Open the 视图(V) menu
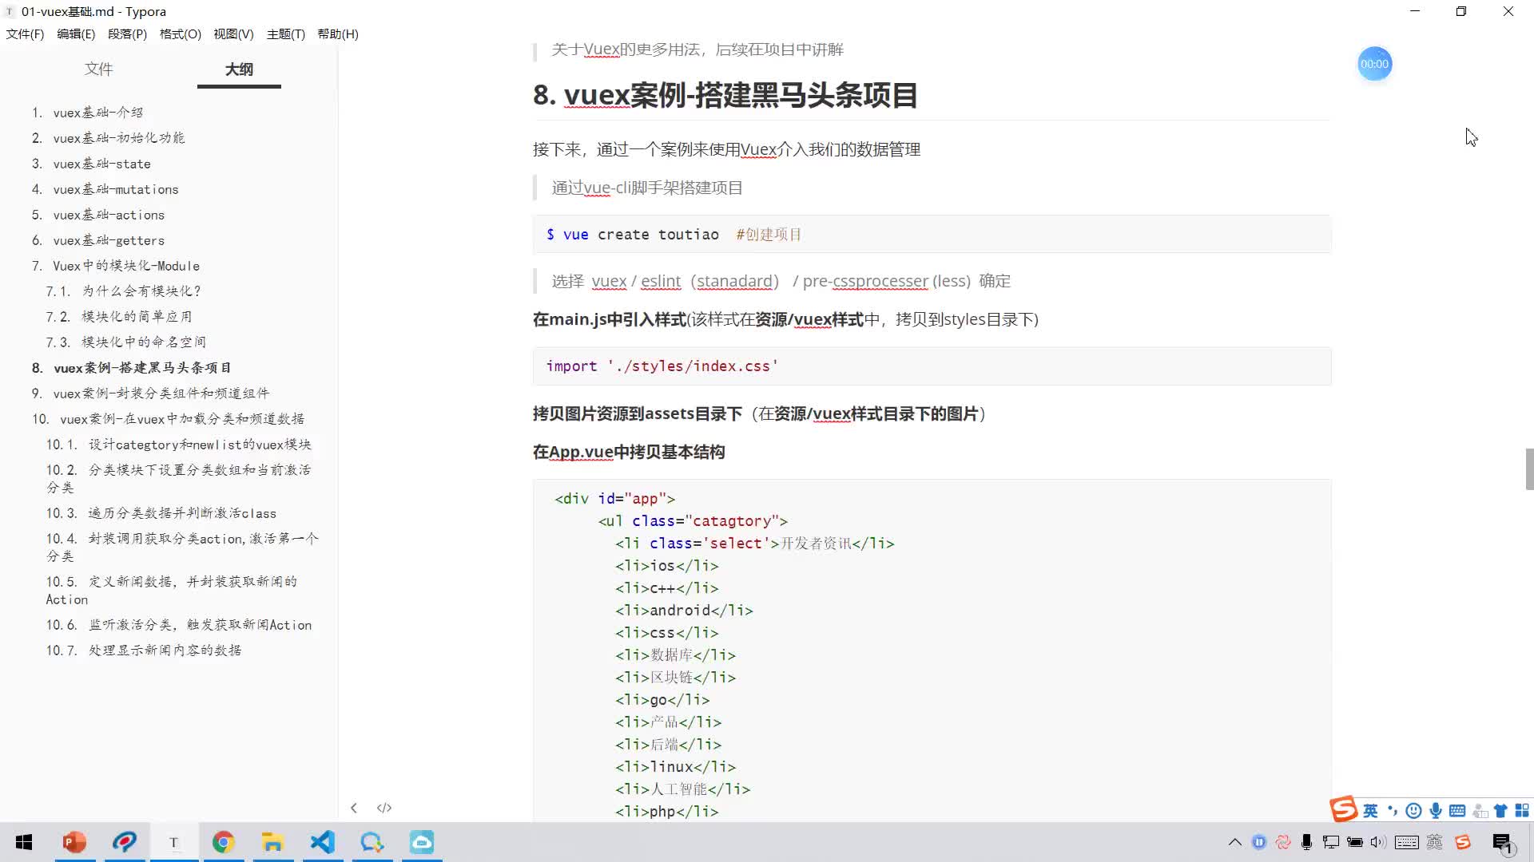This screenshot has width=1534, height=862. (x=233, y=34)
